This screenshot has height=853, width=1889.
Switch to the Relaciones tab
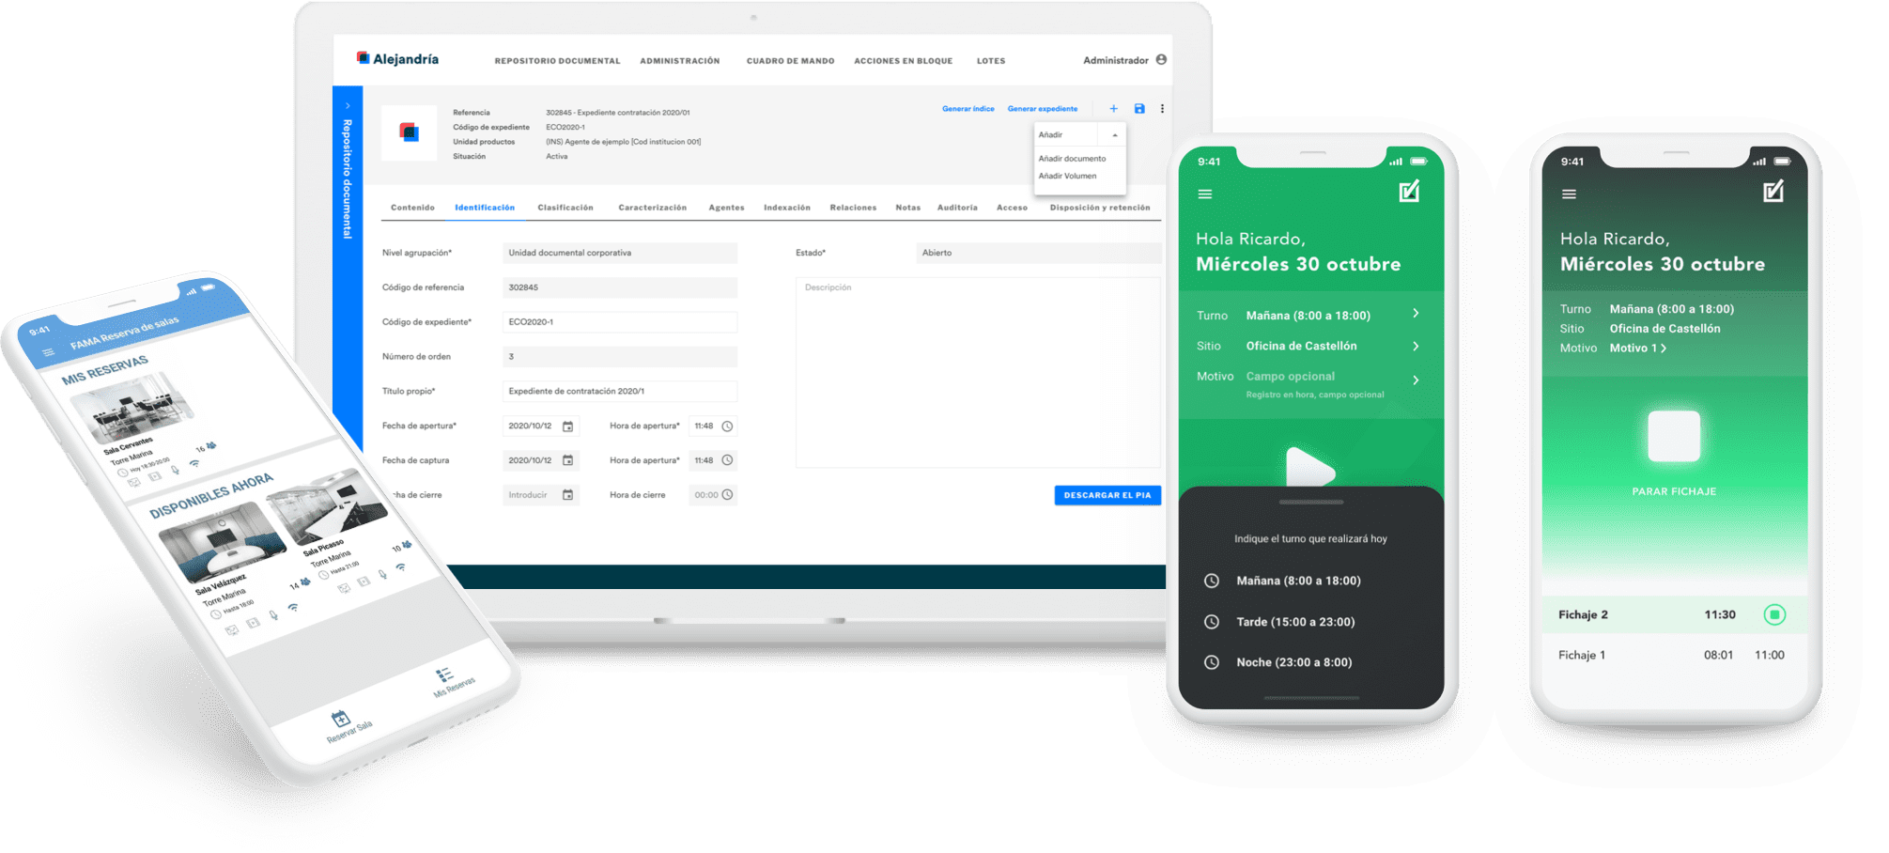click(x=853, y=208)
